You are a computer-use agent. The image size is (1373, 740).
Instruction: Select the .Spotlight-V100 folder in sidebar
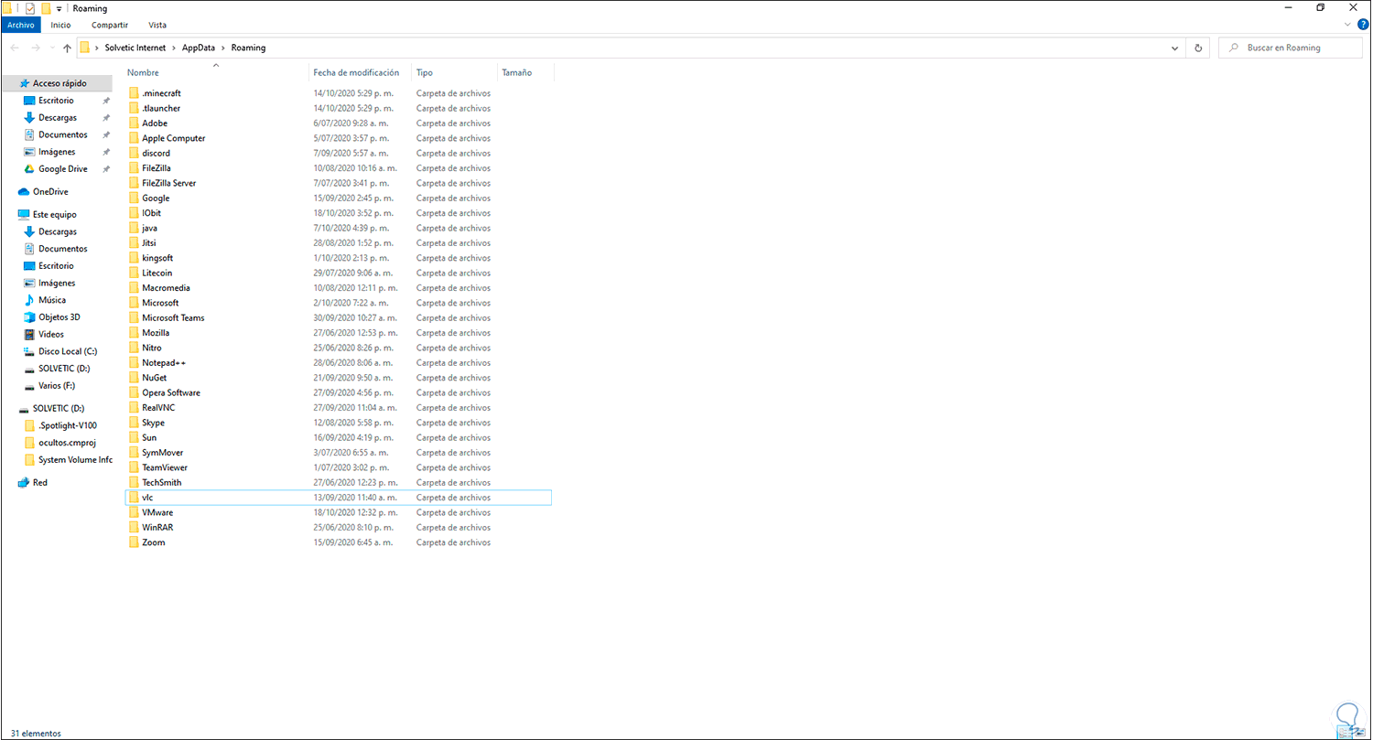[x=68, y=425]
